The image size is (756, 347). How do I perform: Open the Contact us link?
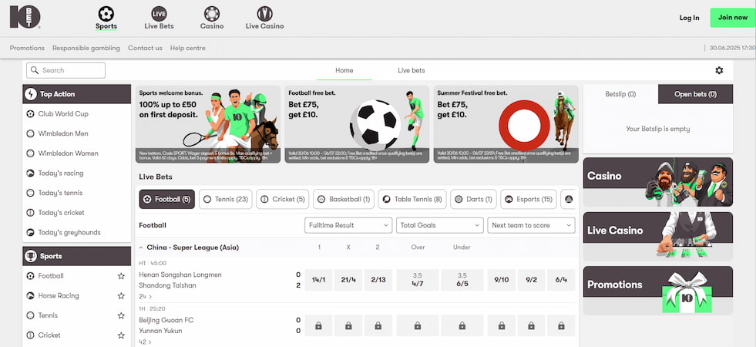pyautogui.click(x=145, y=49)
